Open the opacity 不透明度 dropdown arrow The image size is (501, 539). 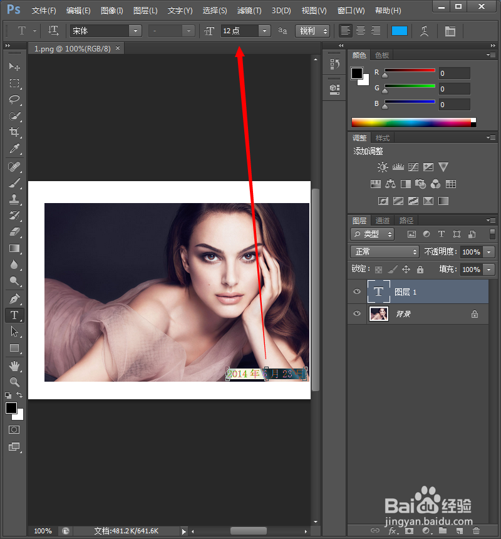[x=489, y=252]
